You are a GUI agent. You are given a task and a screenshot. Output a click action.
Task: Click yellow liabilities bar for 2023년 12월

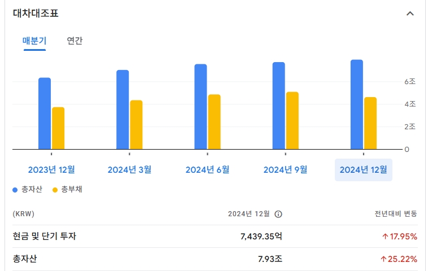[x=58, y=128]
